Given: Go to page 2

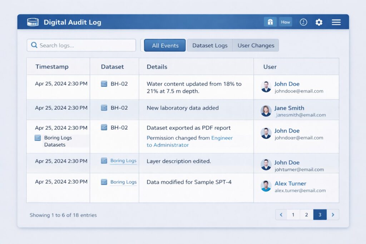Looking at the screenshot, I should [x=306, y=215].
